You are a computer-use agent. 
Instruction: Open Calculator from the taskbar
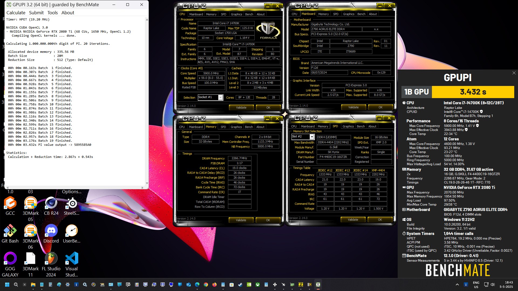point(50,285)
